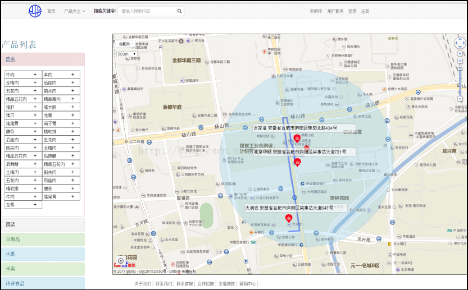Pan the map right with arrow control
This screenshot has width=468, height=290.
tap(464, 43)
